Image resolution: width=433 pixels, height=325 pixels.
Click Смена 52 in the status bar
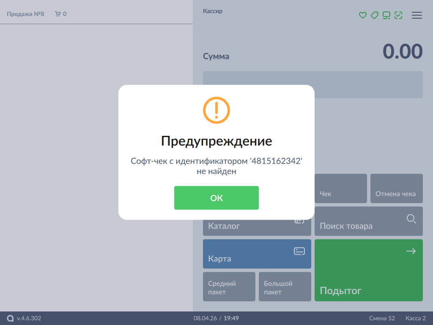382,318
